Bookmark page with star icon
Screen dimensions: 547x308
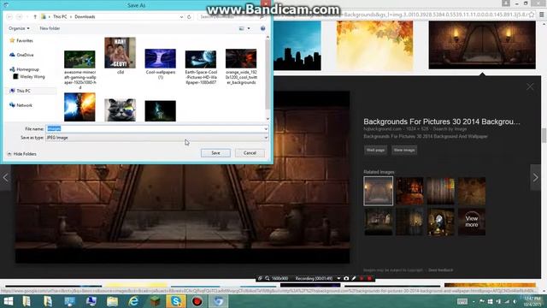(532, 15)
